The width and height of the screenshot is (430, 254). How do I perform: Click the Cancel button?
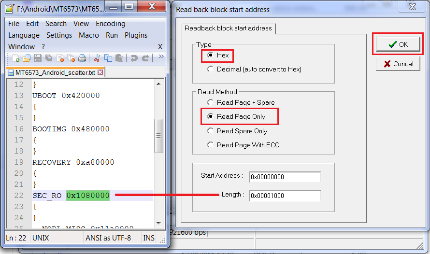398,64
